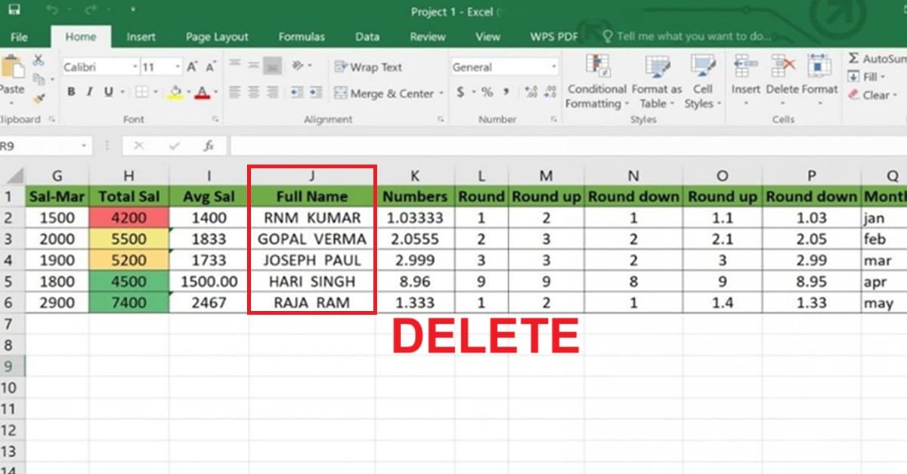Apply italic formatting
The image size is (907, 474).
(89, 91)
